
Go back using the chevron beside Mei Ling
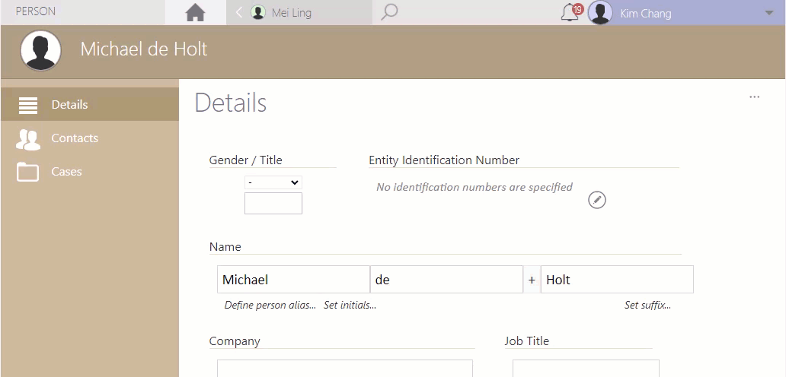pos(239,12)
